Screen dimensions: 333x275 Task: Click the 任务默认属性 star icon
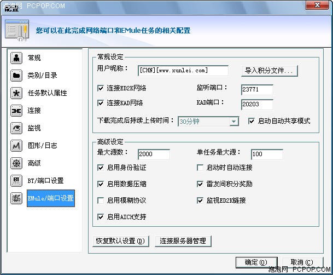pyautogui.click(x=16, y=93)
